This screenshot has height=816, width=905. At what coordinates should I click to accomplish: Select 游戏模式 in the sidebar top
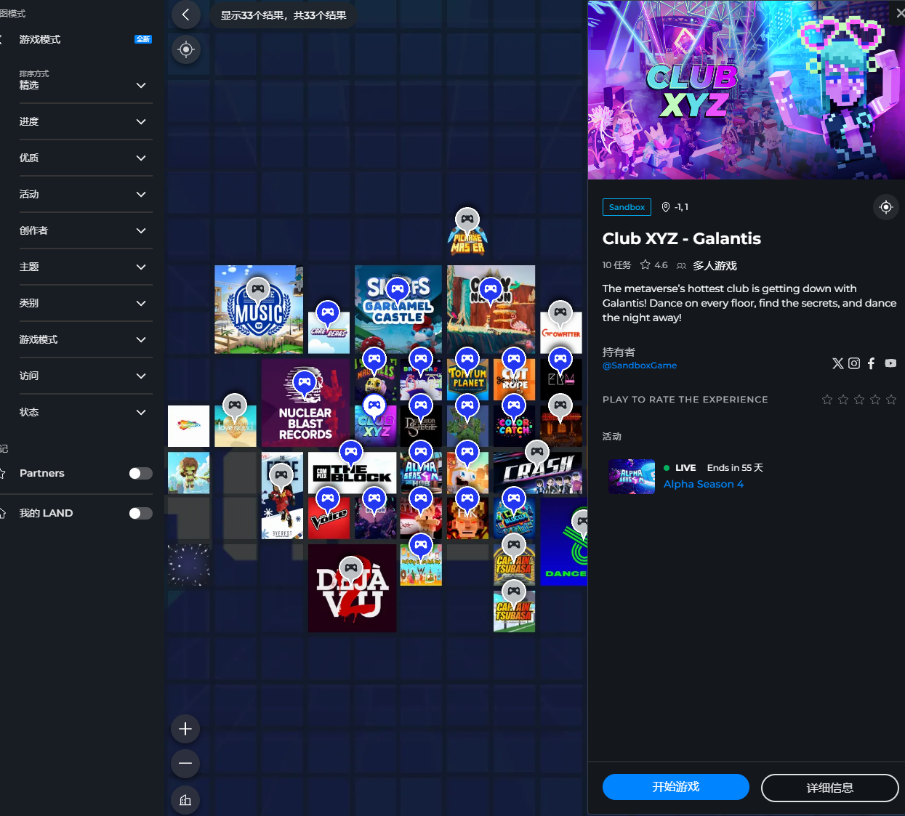click(40, 39)
